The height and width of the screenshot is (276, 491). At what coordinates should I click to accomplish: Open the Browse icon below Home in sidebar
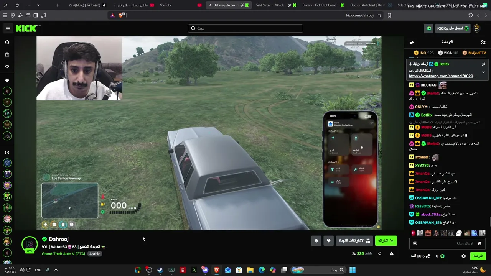[7, 54]
